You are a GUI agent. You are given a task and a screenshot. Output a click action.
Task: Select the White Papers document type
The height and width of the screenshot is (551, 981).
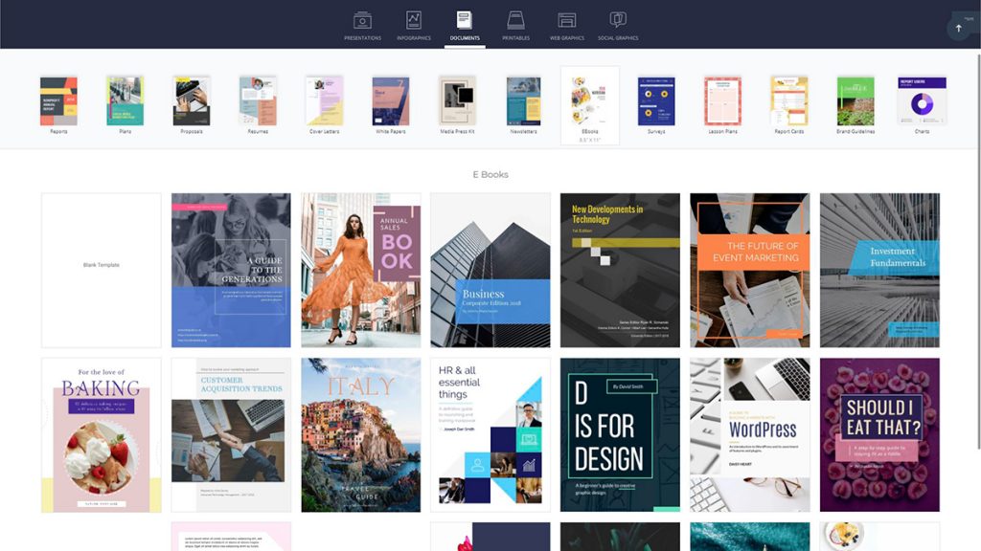(x=391, y=105)
